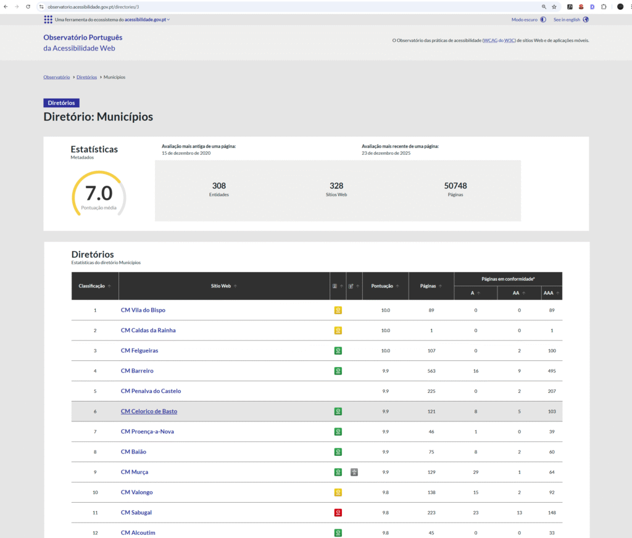Click the browser reload icon

coord(28,6)
